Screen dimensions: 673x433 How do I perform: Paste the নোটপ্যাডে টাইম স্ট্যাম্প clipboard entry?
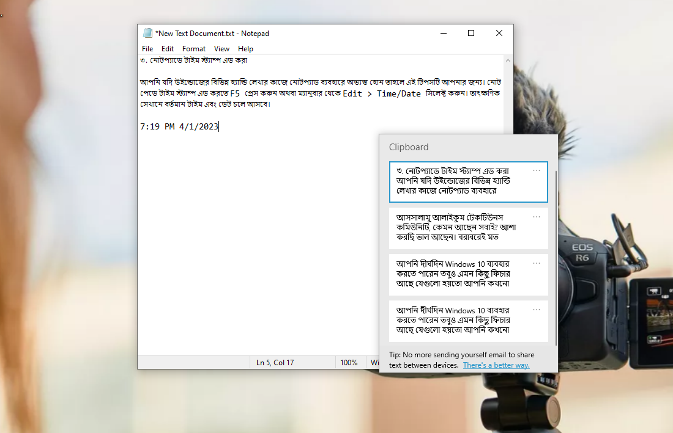468,181
